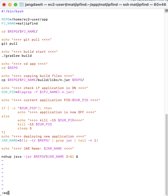Click the echo '>>>> build start <<<<' line
Viewport: 168px width, 196px height.
pyautogui.click(x=30, y=52)
